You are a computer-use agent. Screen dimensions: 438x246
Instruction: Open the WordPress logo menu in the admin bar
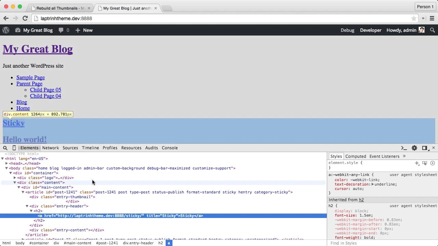(x=6, y=30)
